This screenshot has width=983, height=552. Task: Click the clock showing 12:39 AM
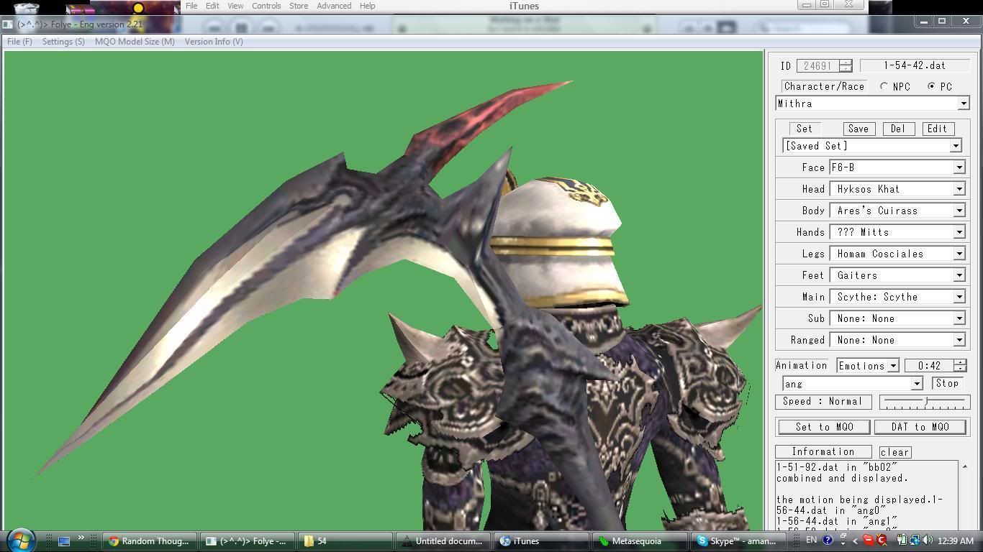coord(956,540)
